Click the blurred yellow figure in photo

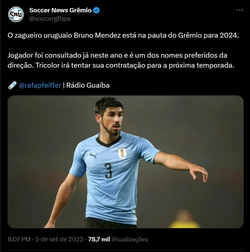coord(184,219)
